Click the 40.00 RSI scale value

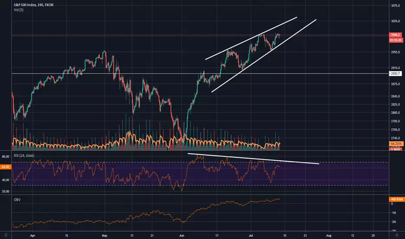[5, 180]
